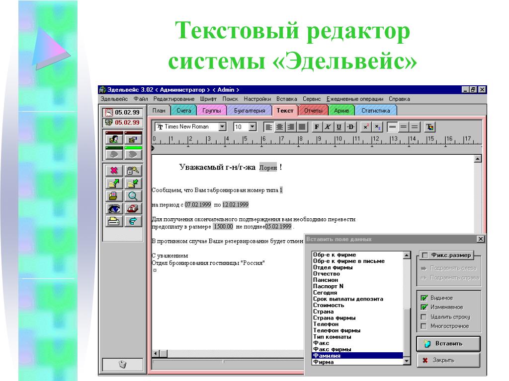
Task: Open the Ежедневные операции menu
Action: [355, 99]
